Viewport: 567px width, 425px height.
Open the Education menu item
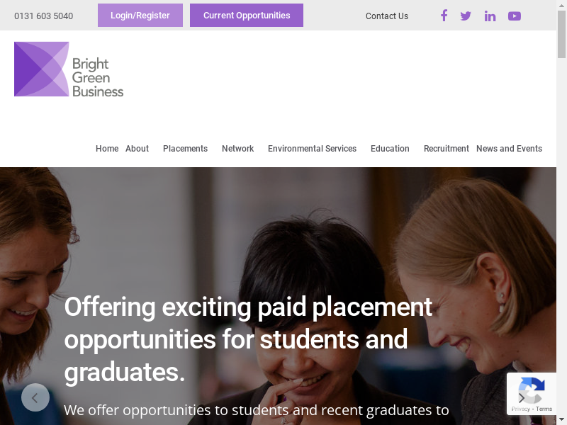(390, 149)
